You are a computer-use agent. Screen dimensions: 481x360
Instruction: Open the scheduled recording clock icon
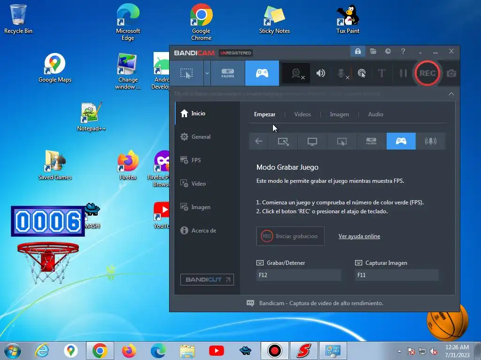388,51
